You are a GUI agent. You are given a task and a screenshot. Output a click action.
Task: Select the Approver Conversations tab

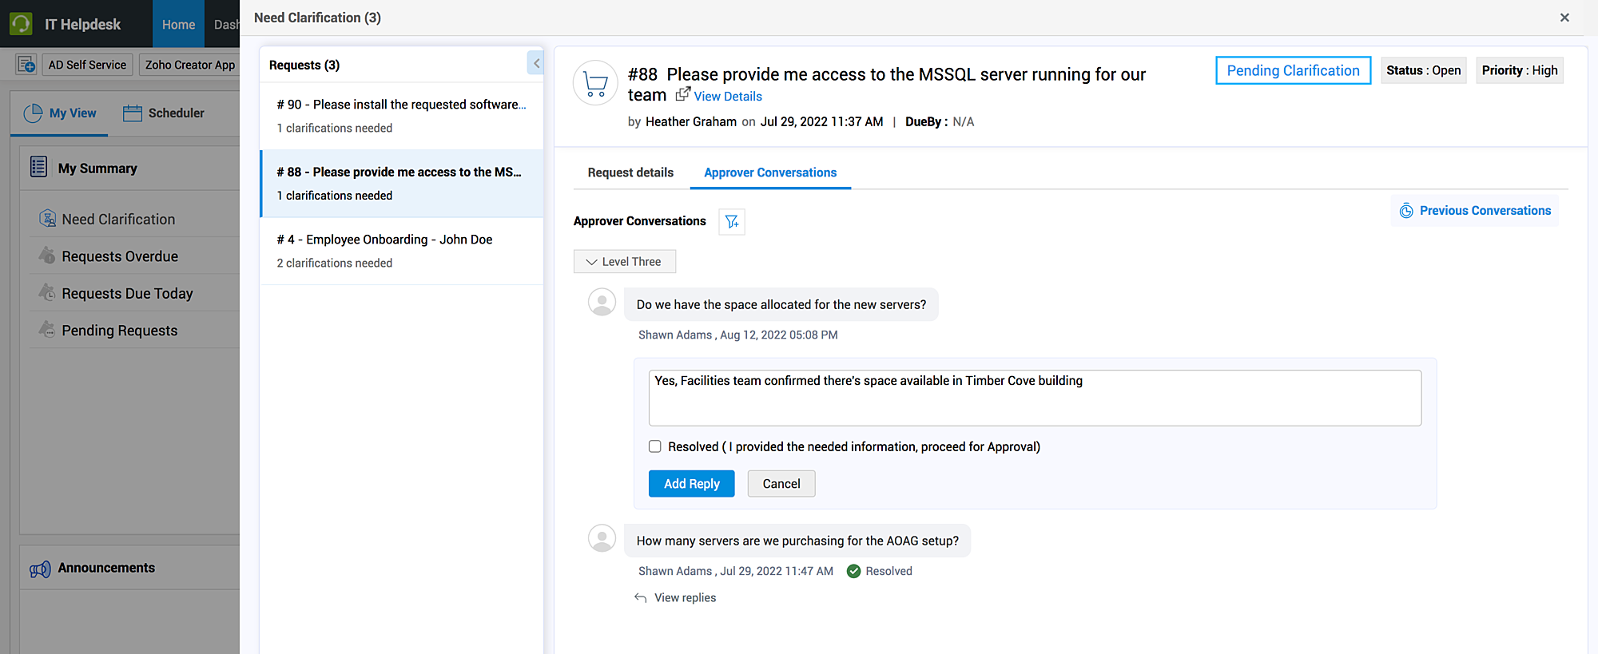coord(770,172)
